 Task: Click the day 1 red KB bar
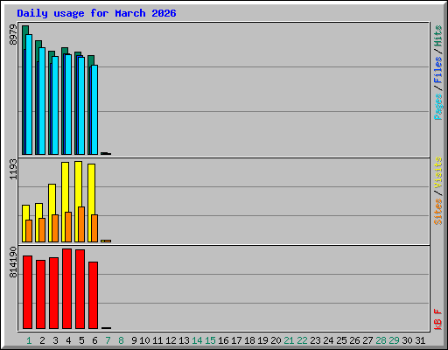(27, 292)
